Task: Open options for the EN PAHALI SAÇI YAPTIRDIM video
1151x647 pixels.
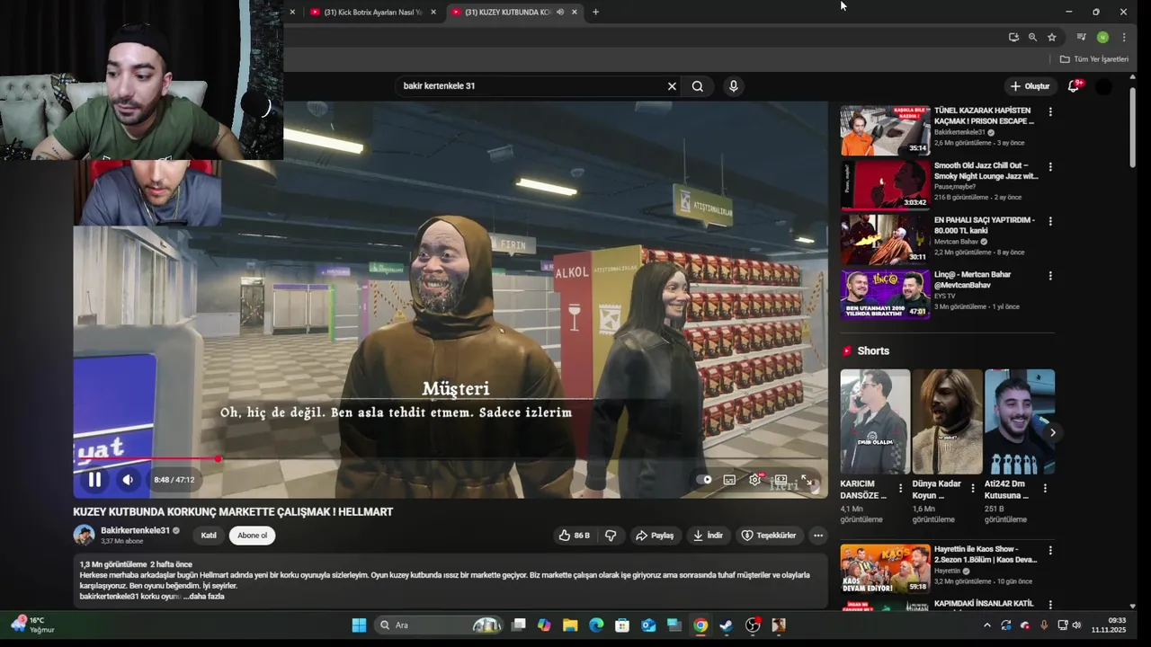Action: [1050, 221]
